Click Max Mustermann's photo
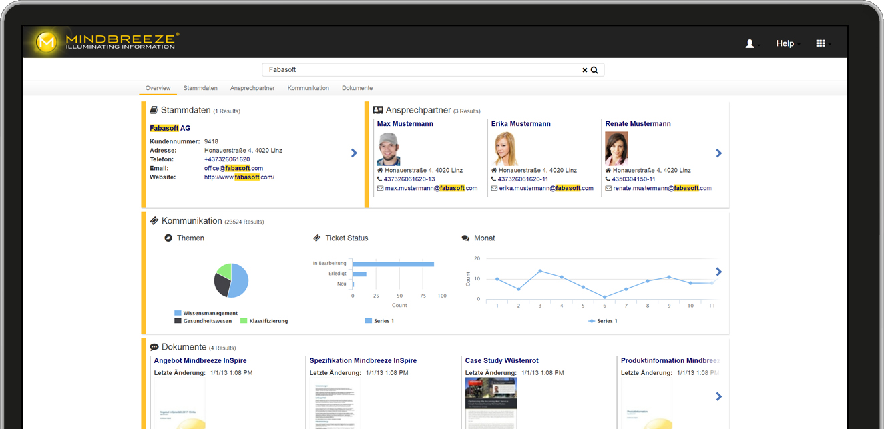This screenshot has height=429, width=884. [x=389, y=149]
